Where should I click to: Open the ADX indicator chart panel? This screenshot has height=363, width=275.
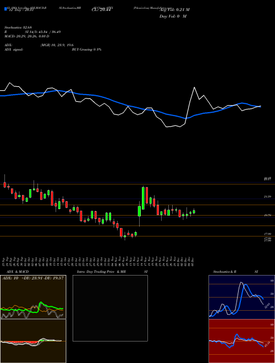[x=33, y=297]
